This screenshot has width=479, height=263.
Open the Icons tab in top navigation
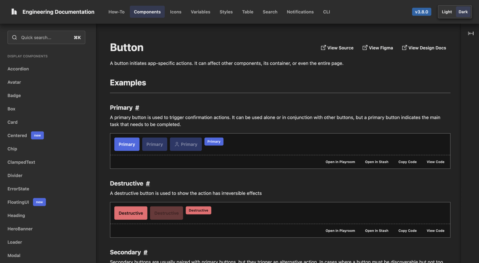click(x=175, y=12)
